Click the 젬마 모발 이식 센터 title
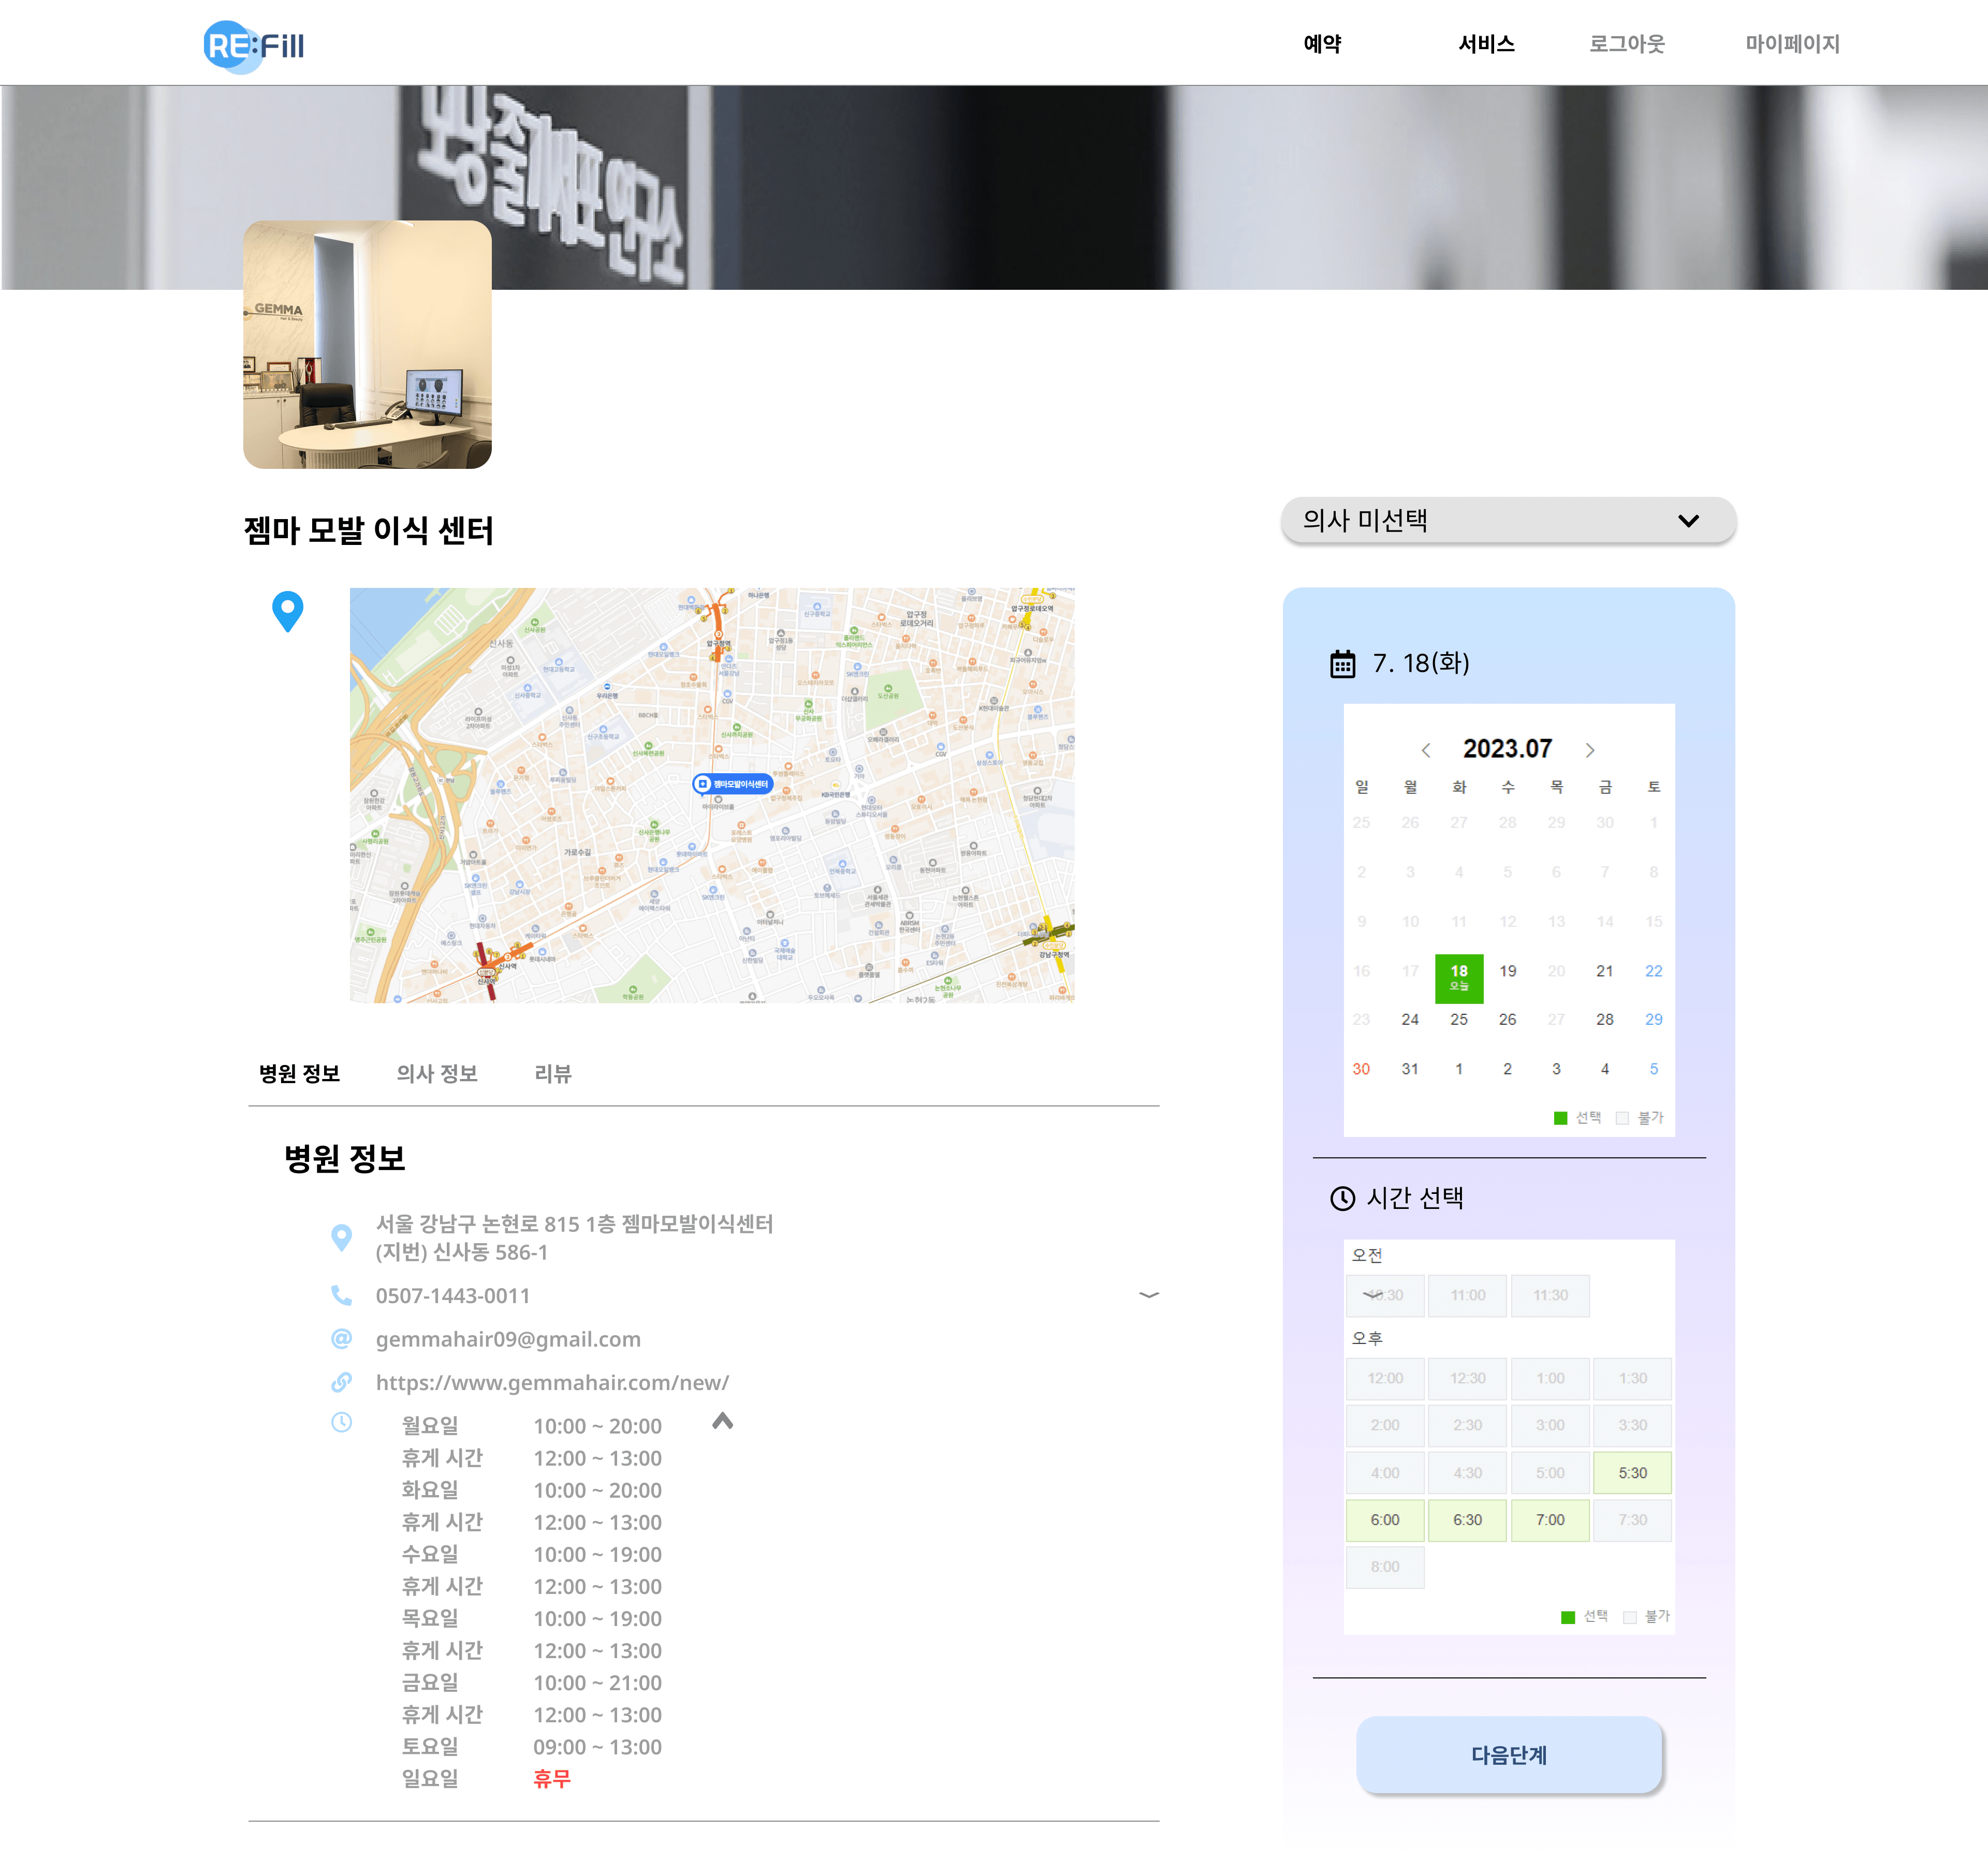 pyautogui.click(x=369, y=530)
